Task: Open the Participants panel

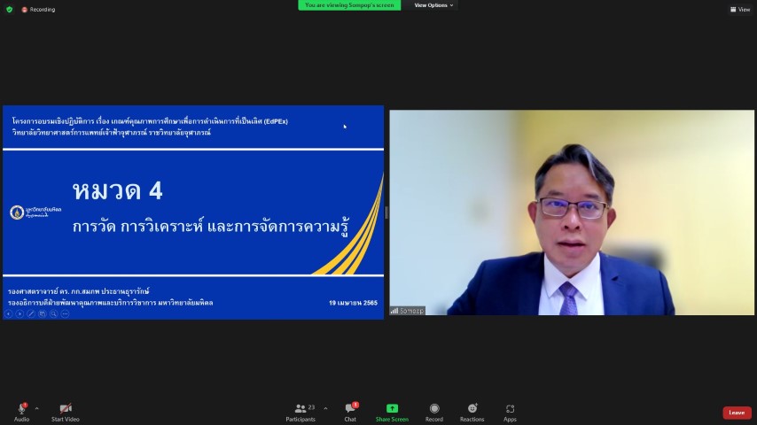Action: pyautogui.click(x=300, y=409)
